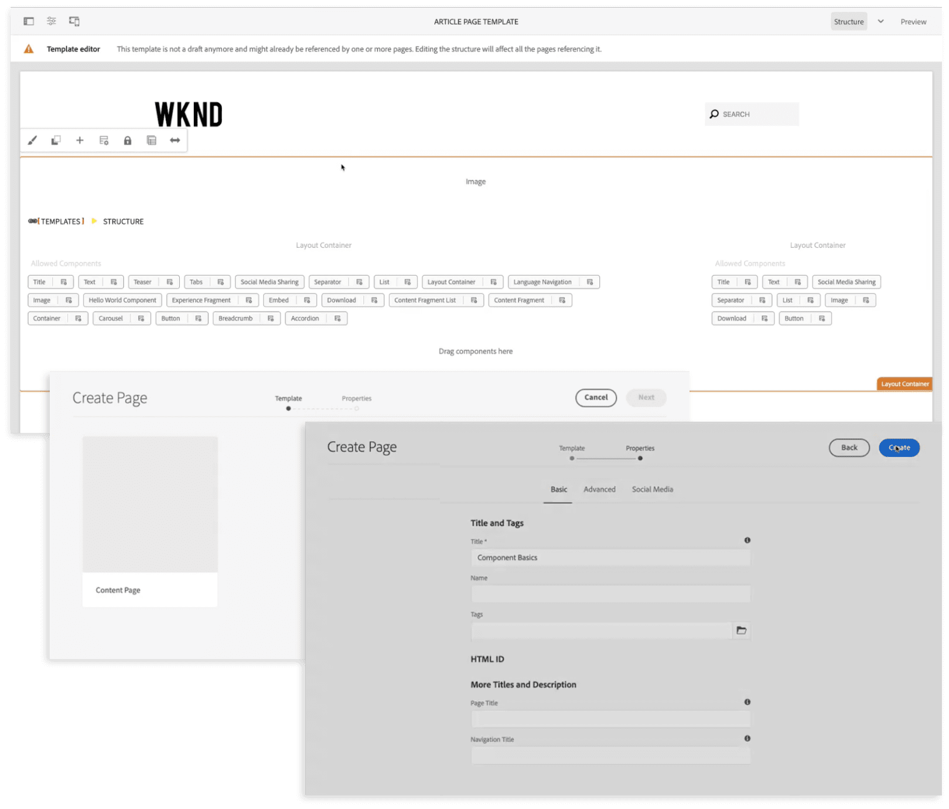
Task: Cancel the Create Page dialog
Action: [x=596, y=397]
